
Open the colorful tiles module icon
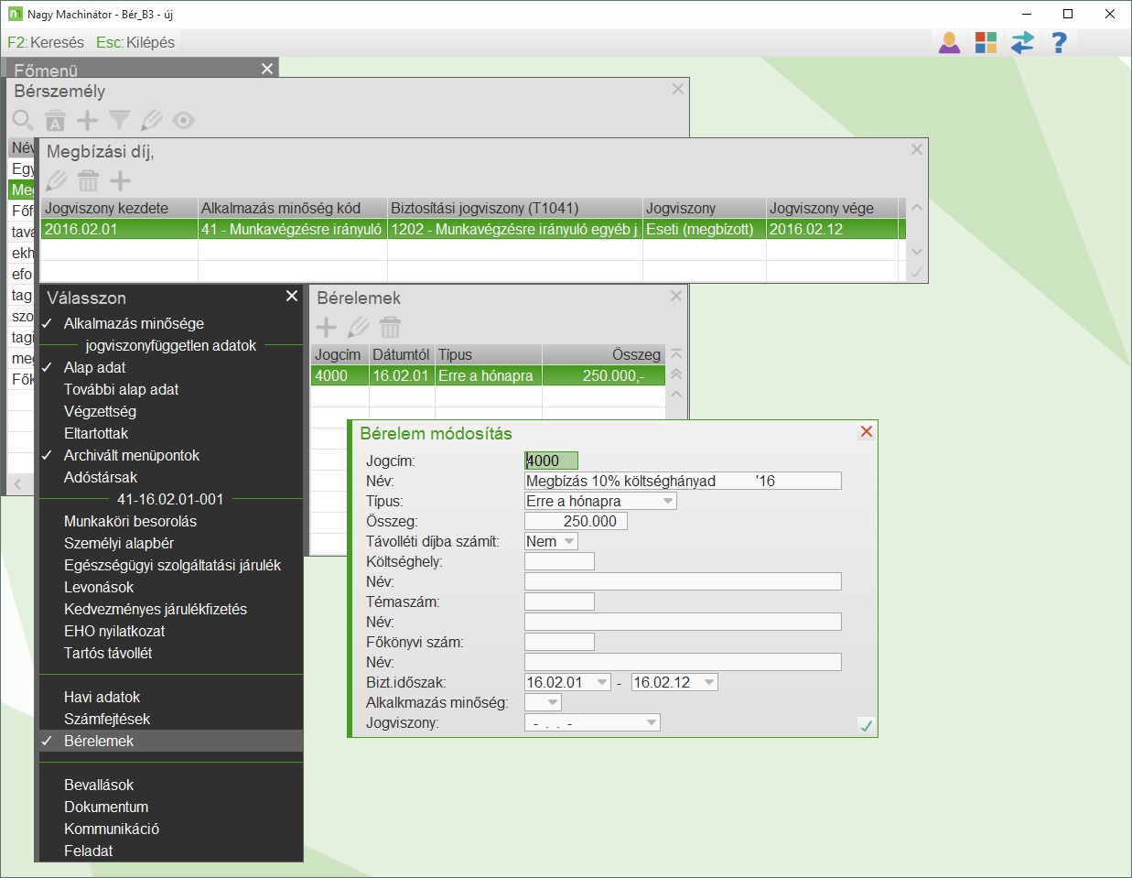(986, 42)
